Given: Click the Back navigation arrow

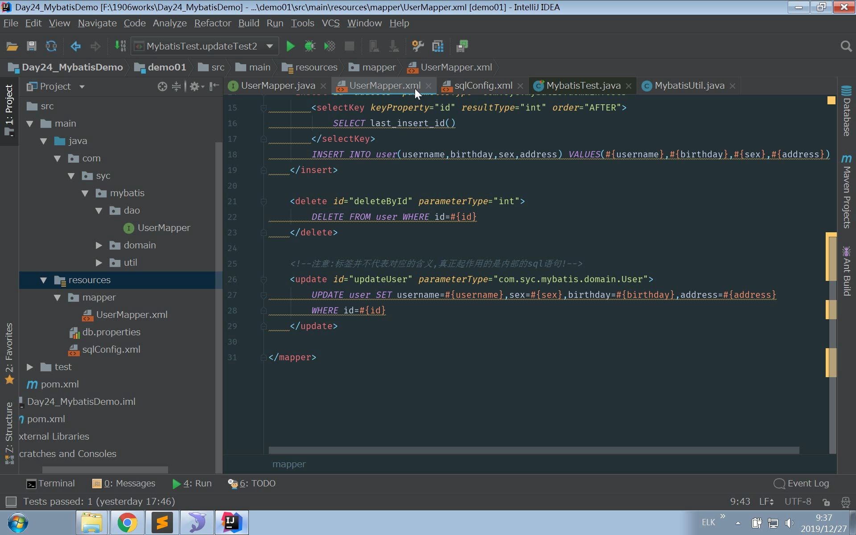Looking at the screenshot, I should tap(75, 46).
